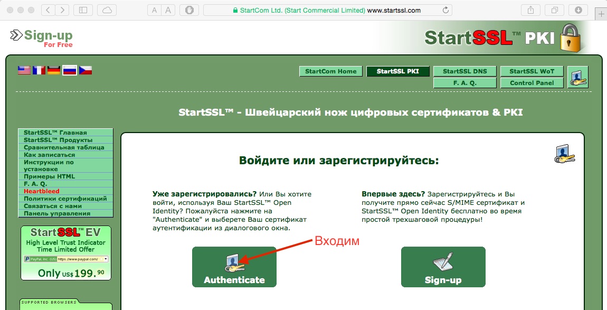
Task: Switch language using the French flag
Action: (x=39, y=70)
